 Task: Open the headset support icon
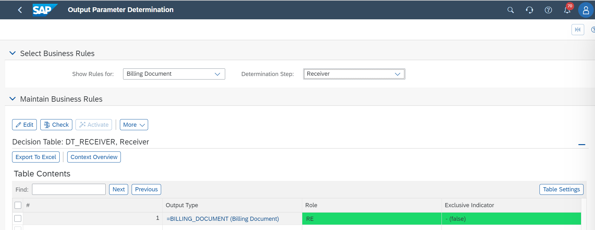[x=529, y=10]
